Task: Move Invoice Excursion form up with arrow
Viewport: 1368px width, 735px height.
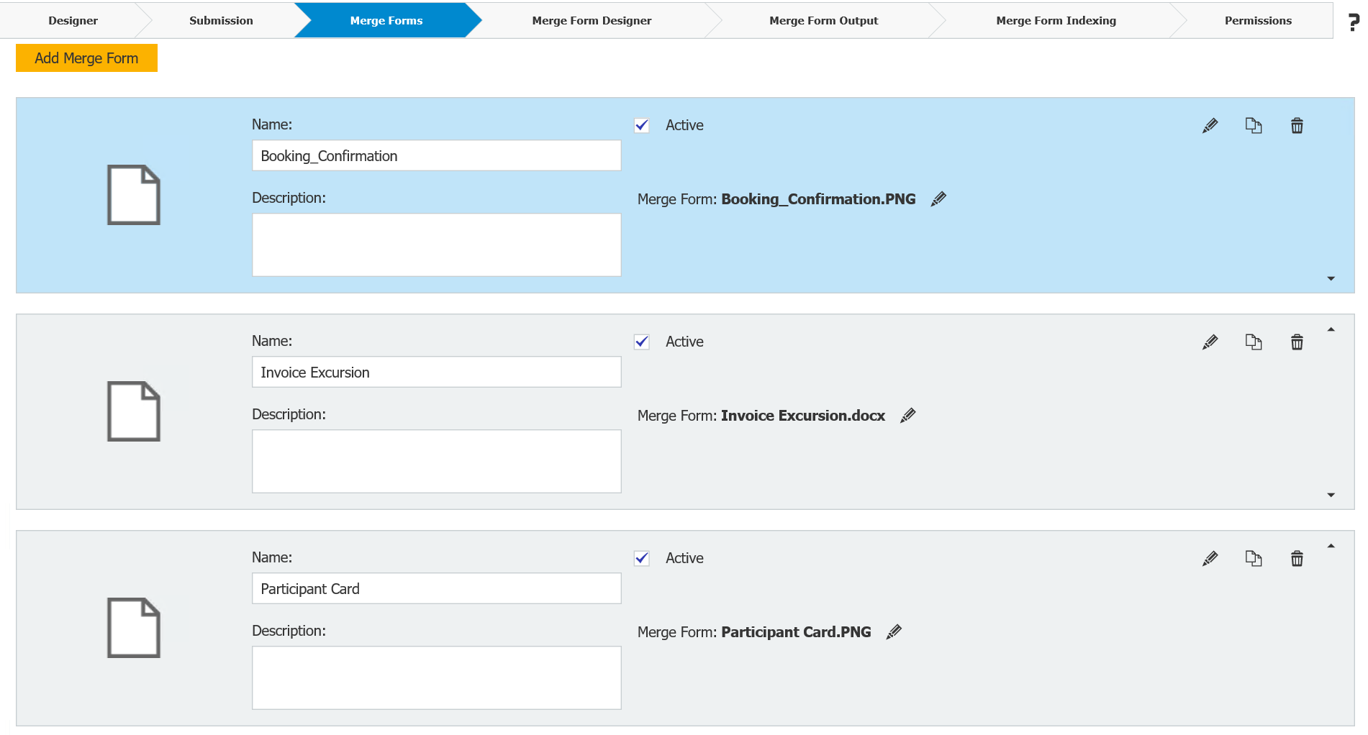Action: coord(1332,329)
